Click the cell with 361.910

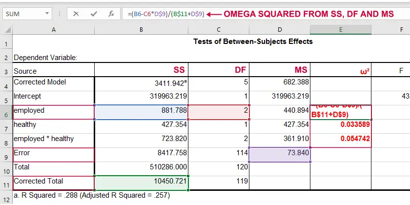[280, 141]
